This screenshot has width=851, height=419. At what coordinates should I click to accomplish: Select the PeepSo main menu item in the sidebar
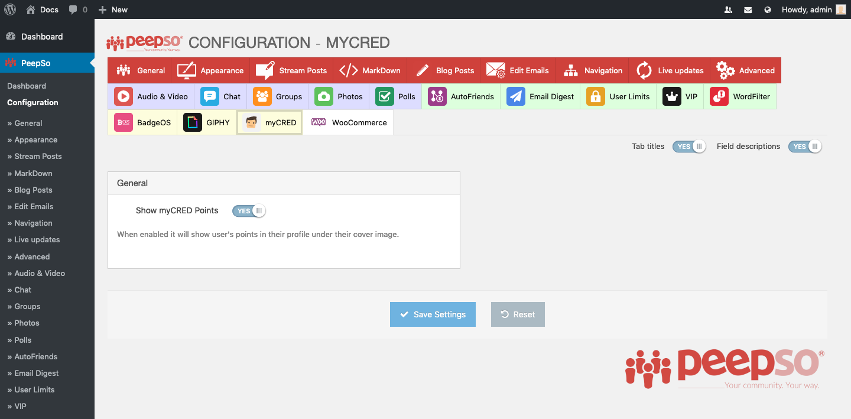[47, 63]
